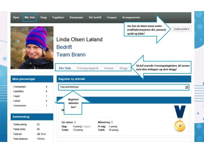The image size is (204, 153).
Task: Click the Bedrift link under name
Action: tap(64, 47)
